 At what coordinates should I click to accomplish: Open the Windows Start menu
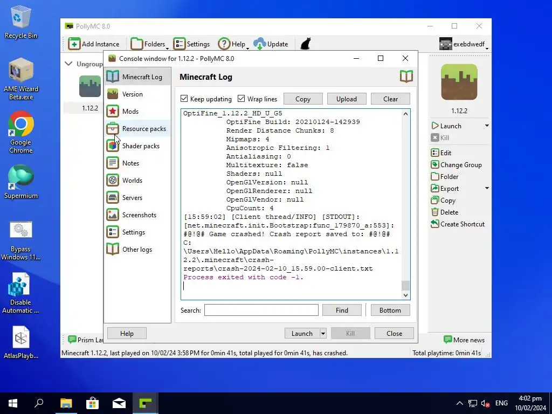[13, 403]
